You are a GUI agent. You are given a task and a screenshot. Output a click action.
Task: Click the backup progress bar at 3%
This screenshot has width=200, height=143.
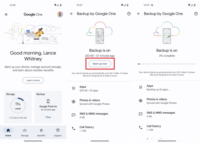[167, 64]
